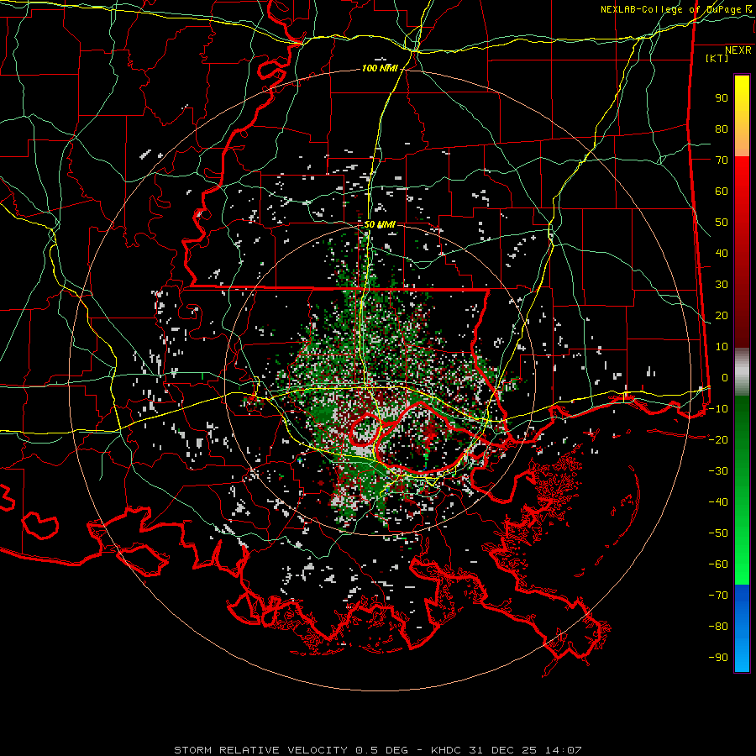The height and width of the screenshot is (756, 756).
Task: Click the 100 NMI range ring label
Action: [380, 69]
